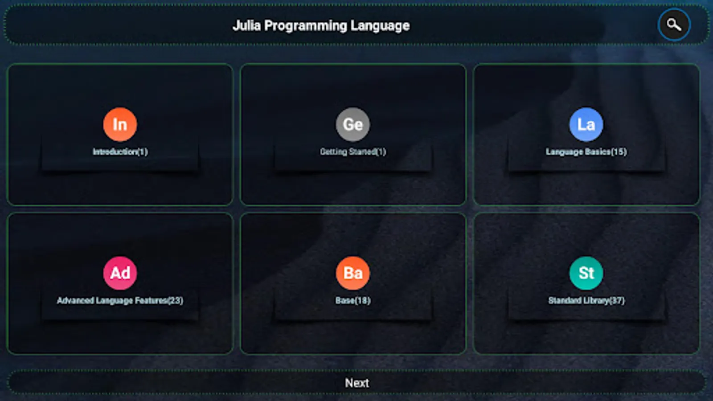The width and height of the screenshot is (713, 401).
Task: Open the Language Basics(15) section
Action: (x=586, y=135)
